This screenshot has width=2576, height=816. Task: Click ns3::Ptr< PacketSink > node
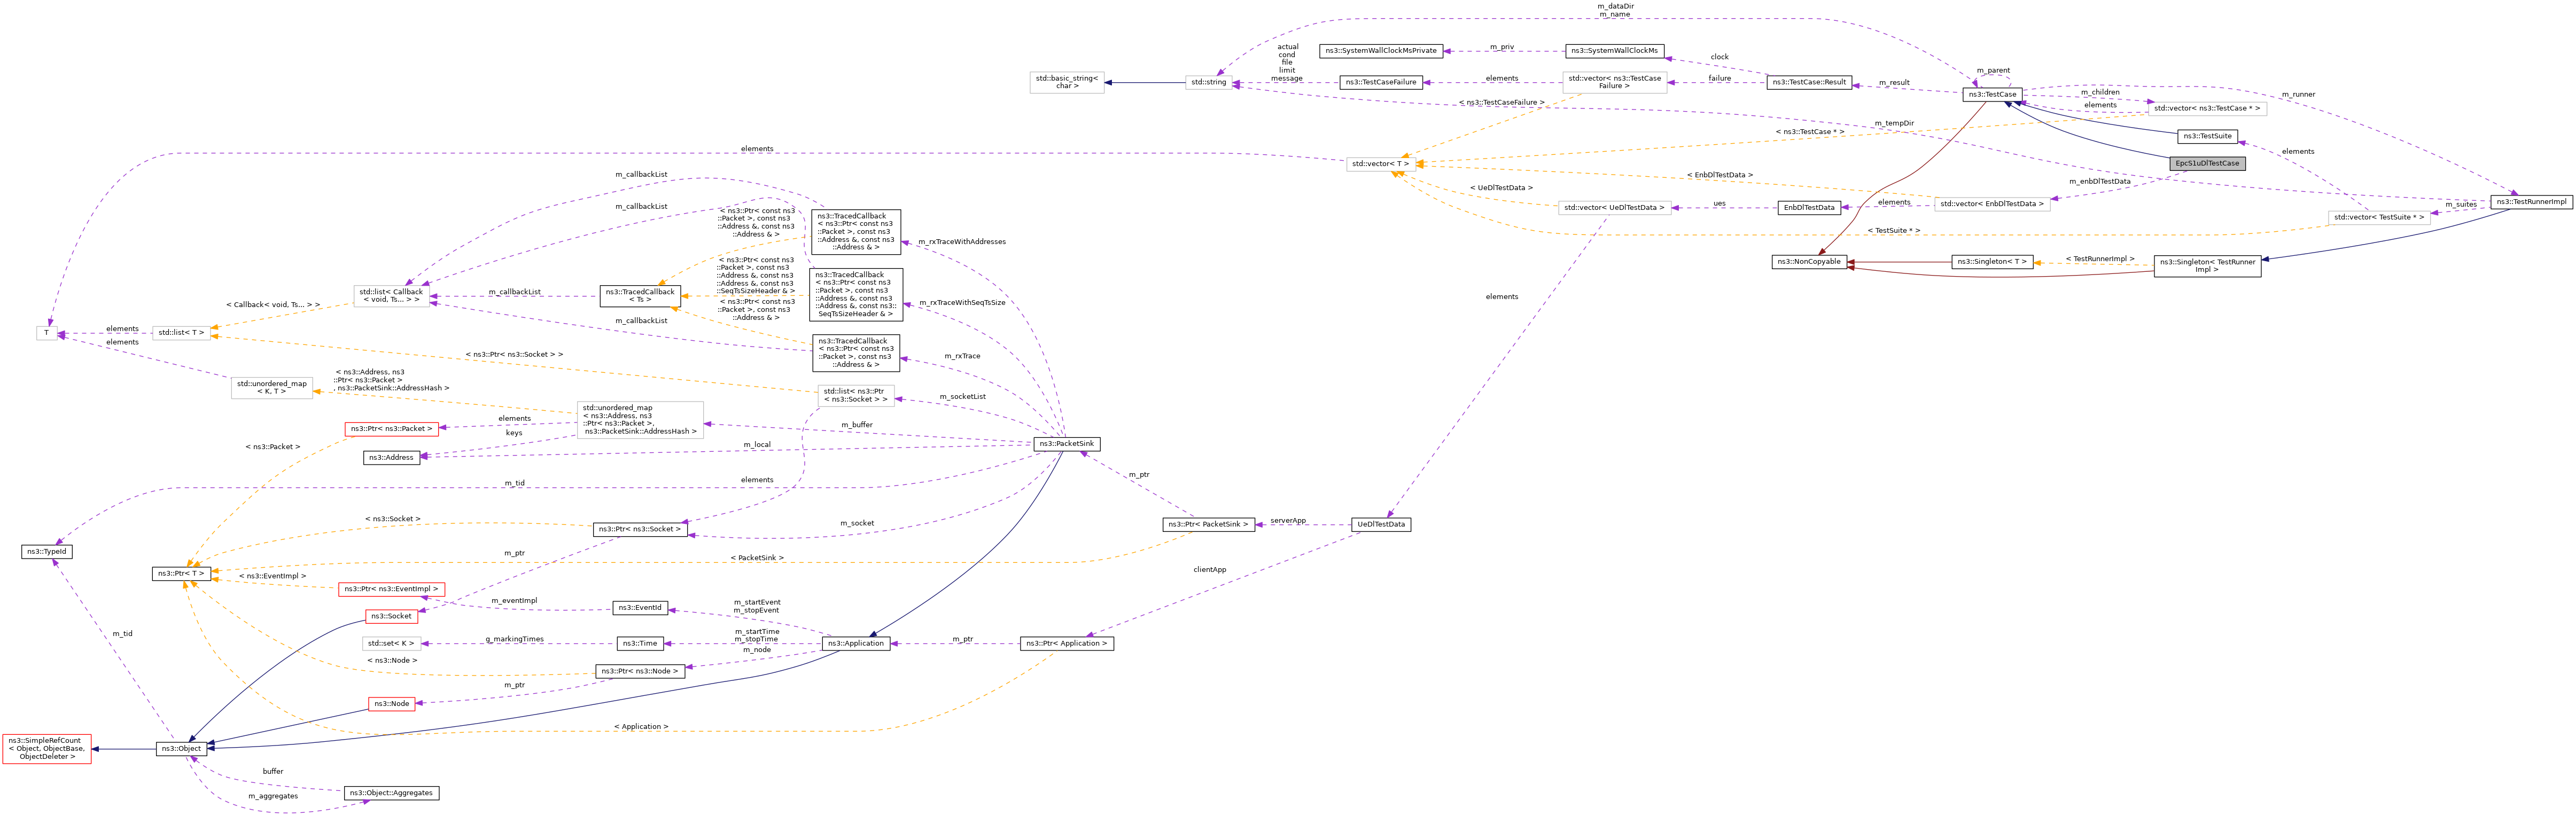tap(1208, 524)
